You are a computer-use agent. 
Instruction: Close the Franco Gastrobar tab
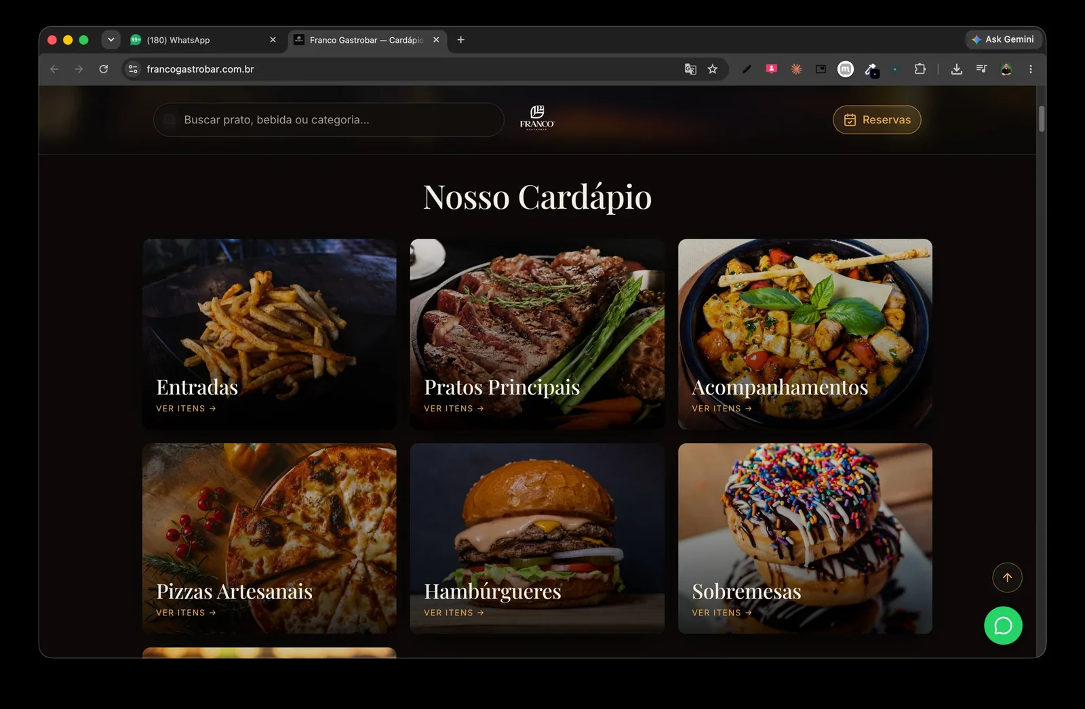tap(436, 40)
